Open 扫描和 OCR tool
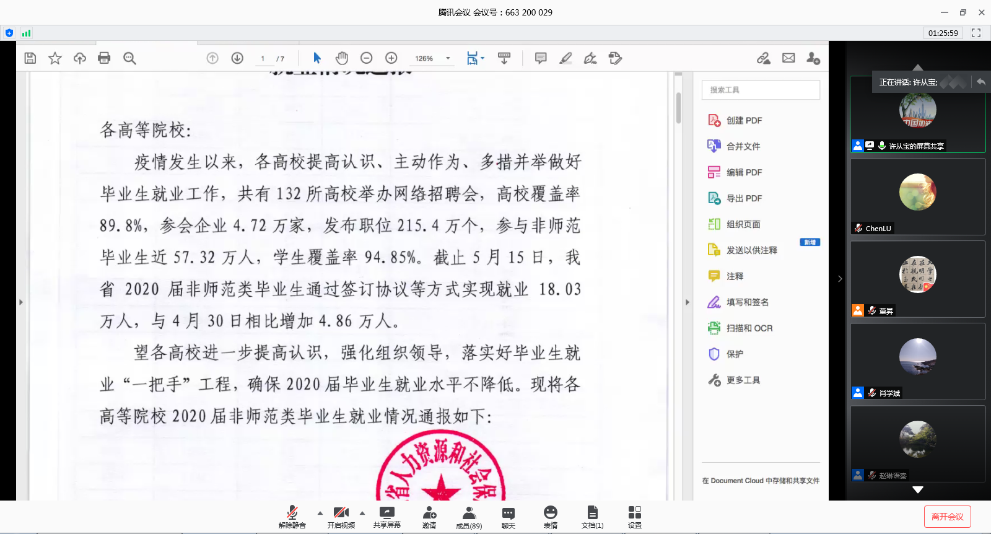Viewport: 991px width, 534px height. [749, 328]
